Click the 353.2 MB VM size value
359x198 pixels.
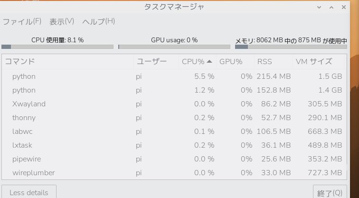(325, 159)
